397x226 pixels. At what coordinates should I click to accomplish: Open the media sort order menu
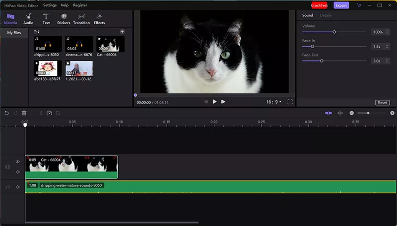[x=37, y=32]
